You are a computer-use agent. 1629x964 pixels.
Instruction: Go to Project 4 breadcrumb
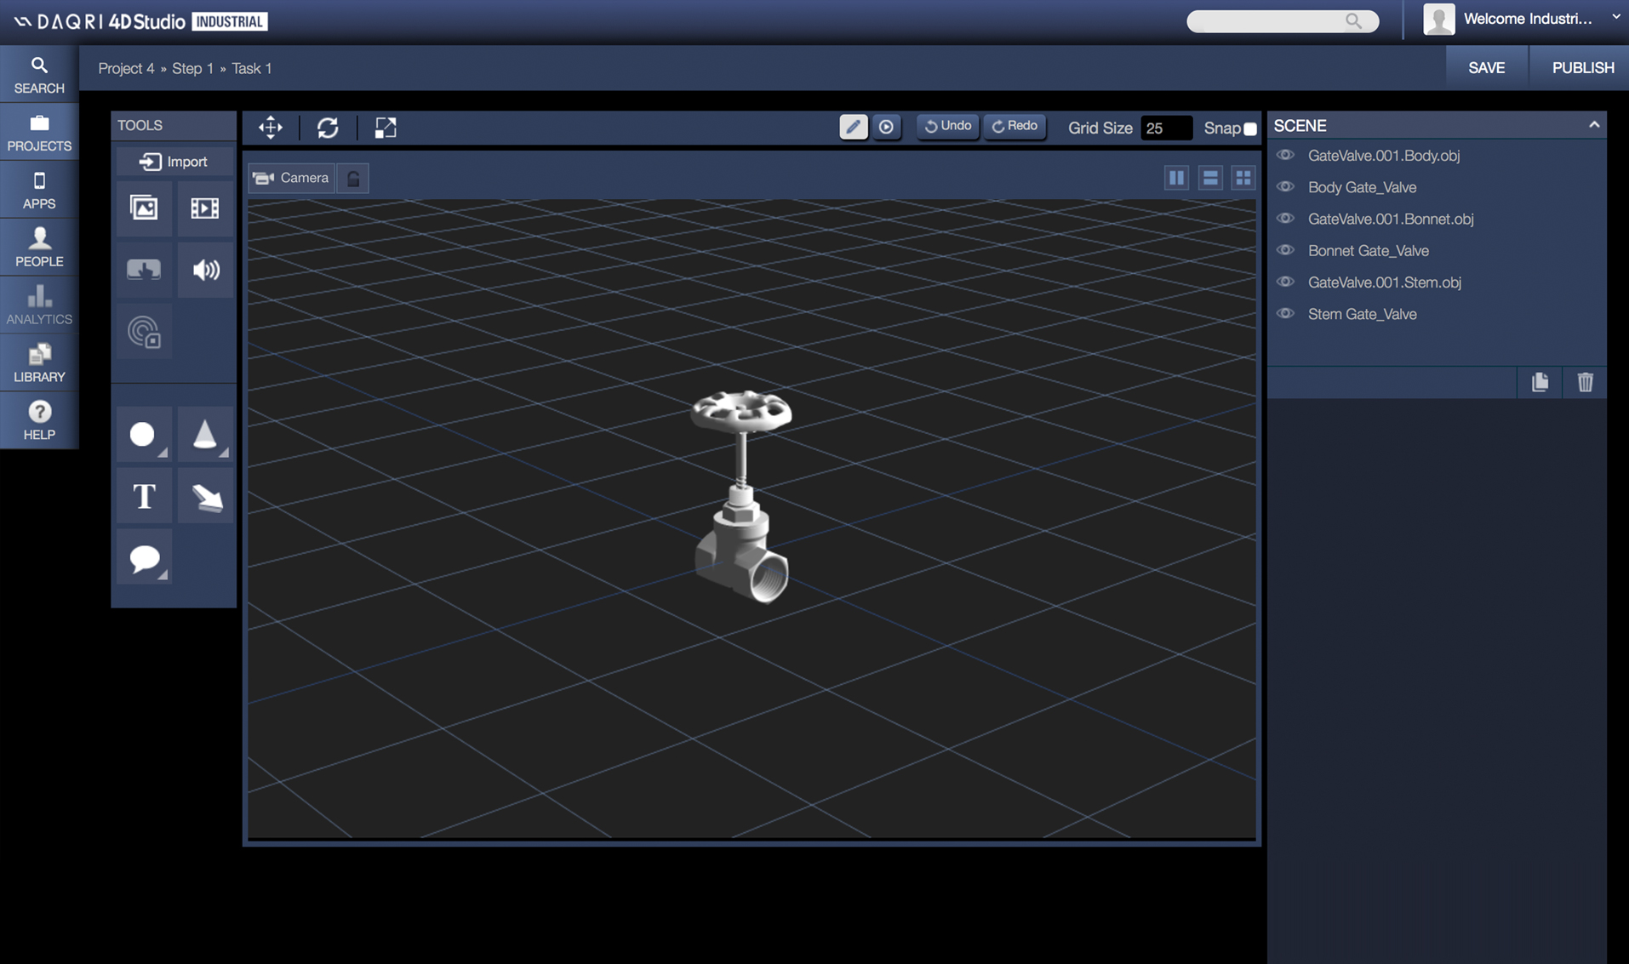click(126, 68)
